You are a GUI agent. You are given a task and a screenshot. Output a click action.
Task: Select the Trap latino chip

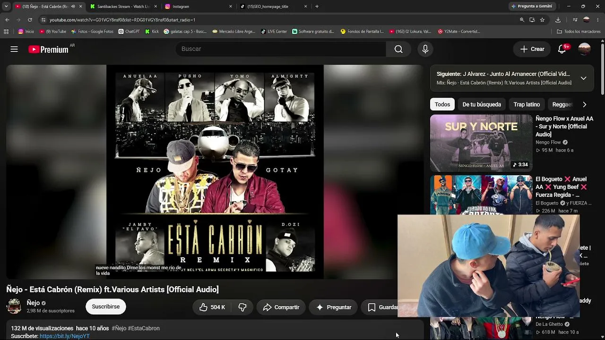coord(527,104)
